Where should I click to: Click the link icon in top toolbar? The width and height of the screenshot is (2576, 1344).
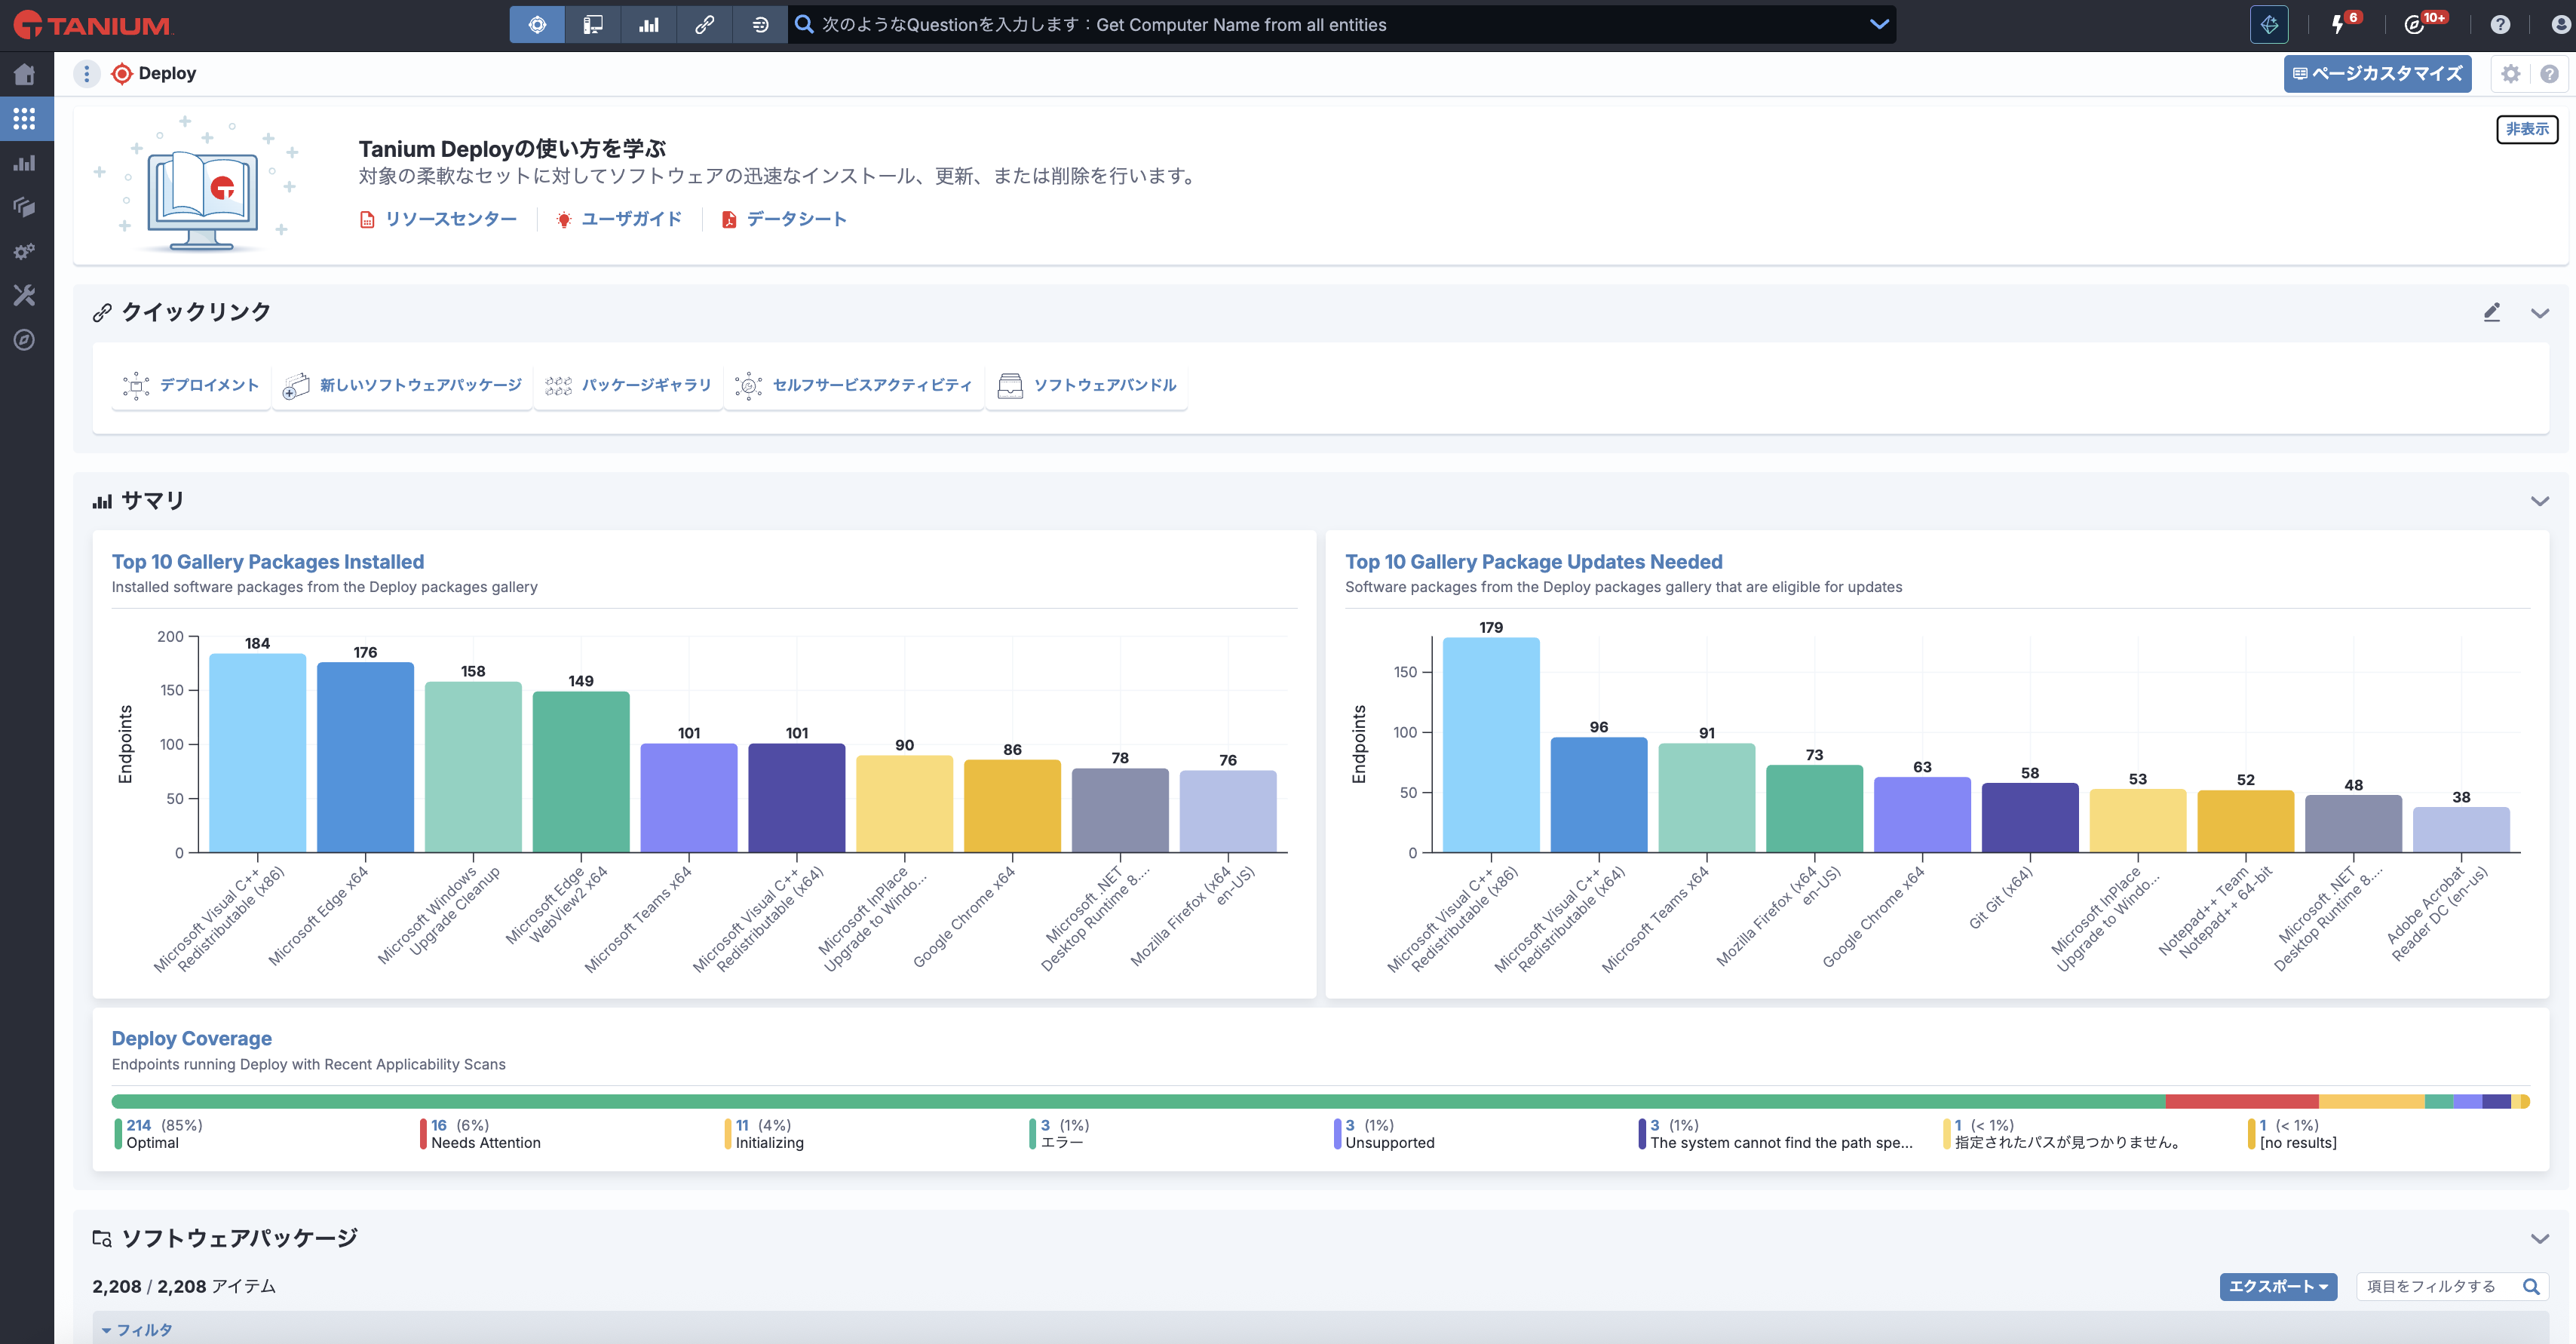pyautogui.click(x=704, y=25)
